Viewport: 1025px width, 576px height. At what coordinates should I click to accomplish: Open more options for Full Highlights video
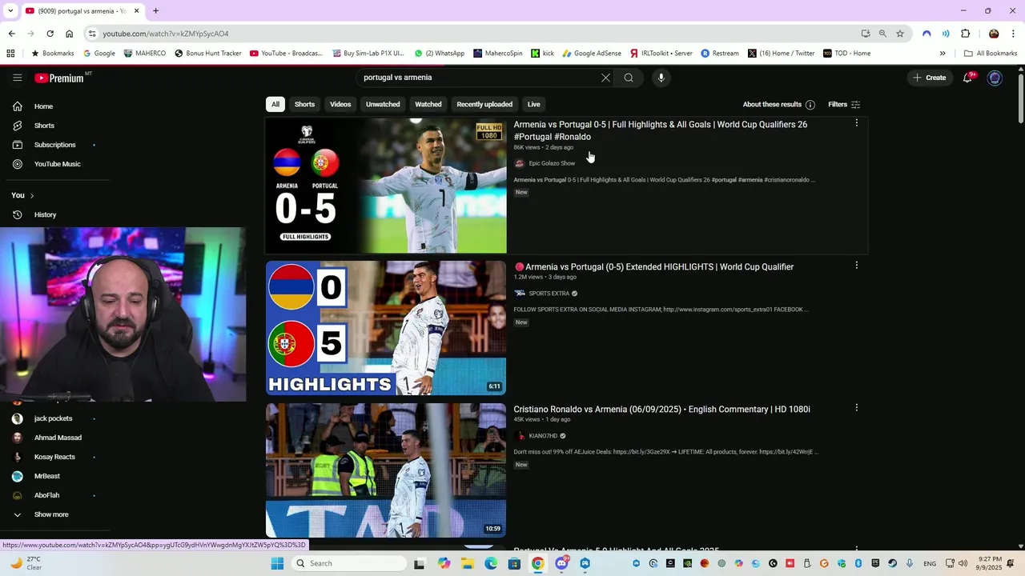pyautogui.click(x=856, y=123)
